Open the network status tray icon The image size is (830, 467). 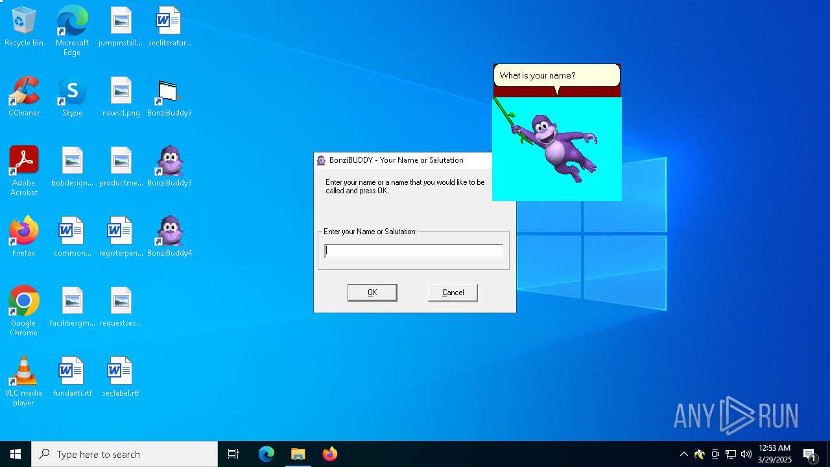click(x=731, y=454)
